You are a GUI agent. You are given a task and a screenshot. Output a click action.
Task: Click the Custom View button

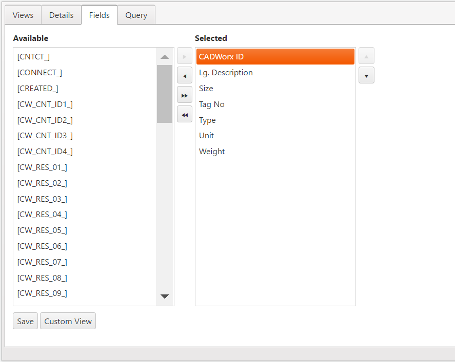coord(68,321)
